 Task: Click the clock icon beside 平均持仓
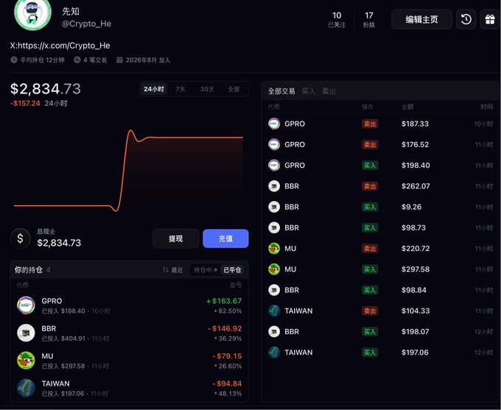pyautogui.click(x=14, y=60)
